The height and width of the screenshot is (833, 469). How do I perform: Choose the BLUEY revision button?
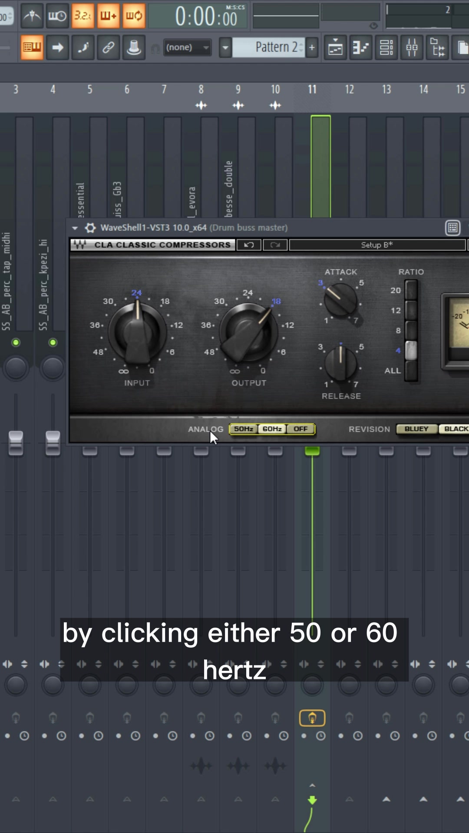click(x=416, y=429)
